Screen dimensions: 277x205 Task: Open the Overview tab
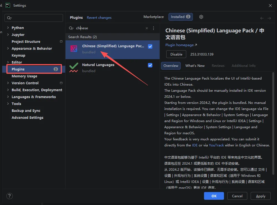point(171,65)
